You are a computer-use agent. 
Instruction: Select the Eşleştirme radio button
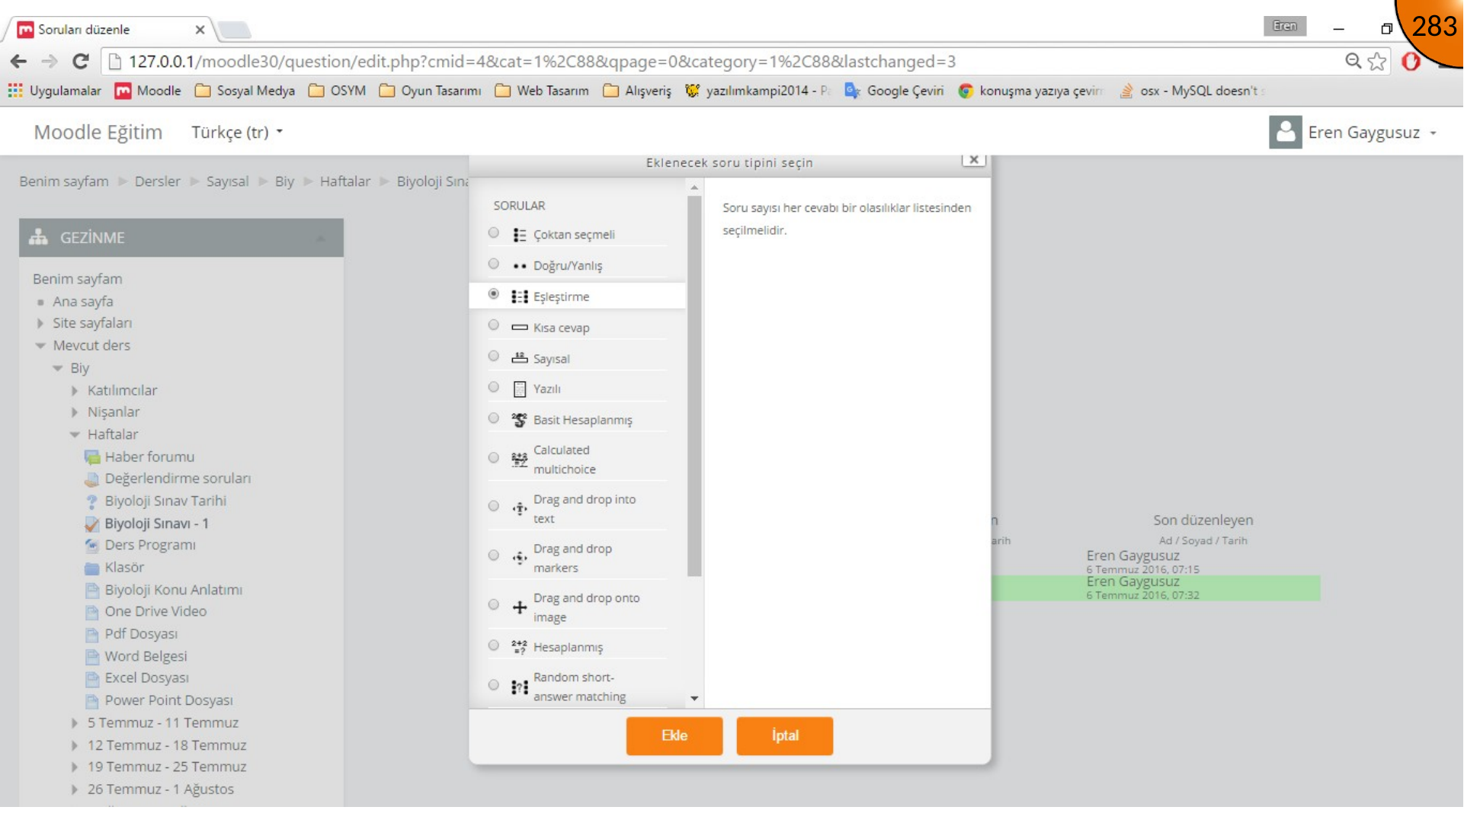click(x=494, y=294)
